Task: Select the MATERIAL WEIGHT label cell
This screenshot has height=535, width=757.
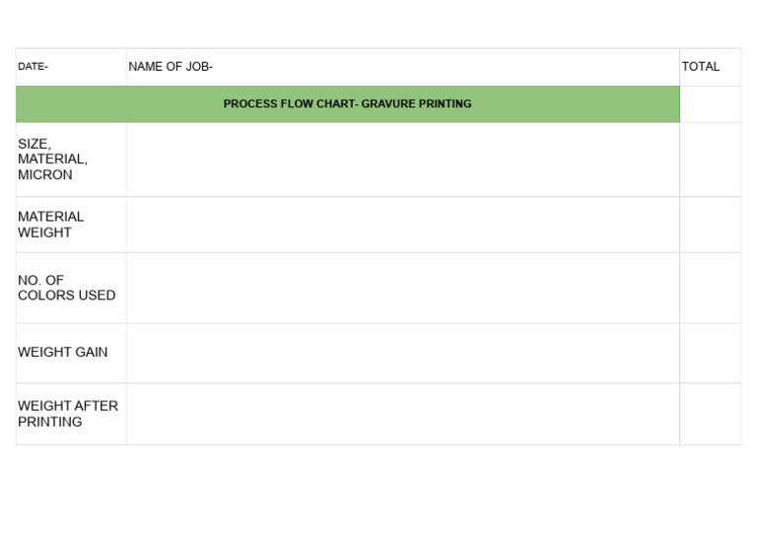Action: (x=71, y=225)
